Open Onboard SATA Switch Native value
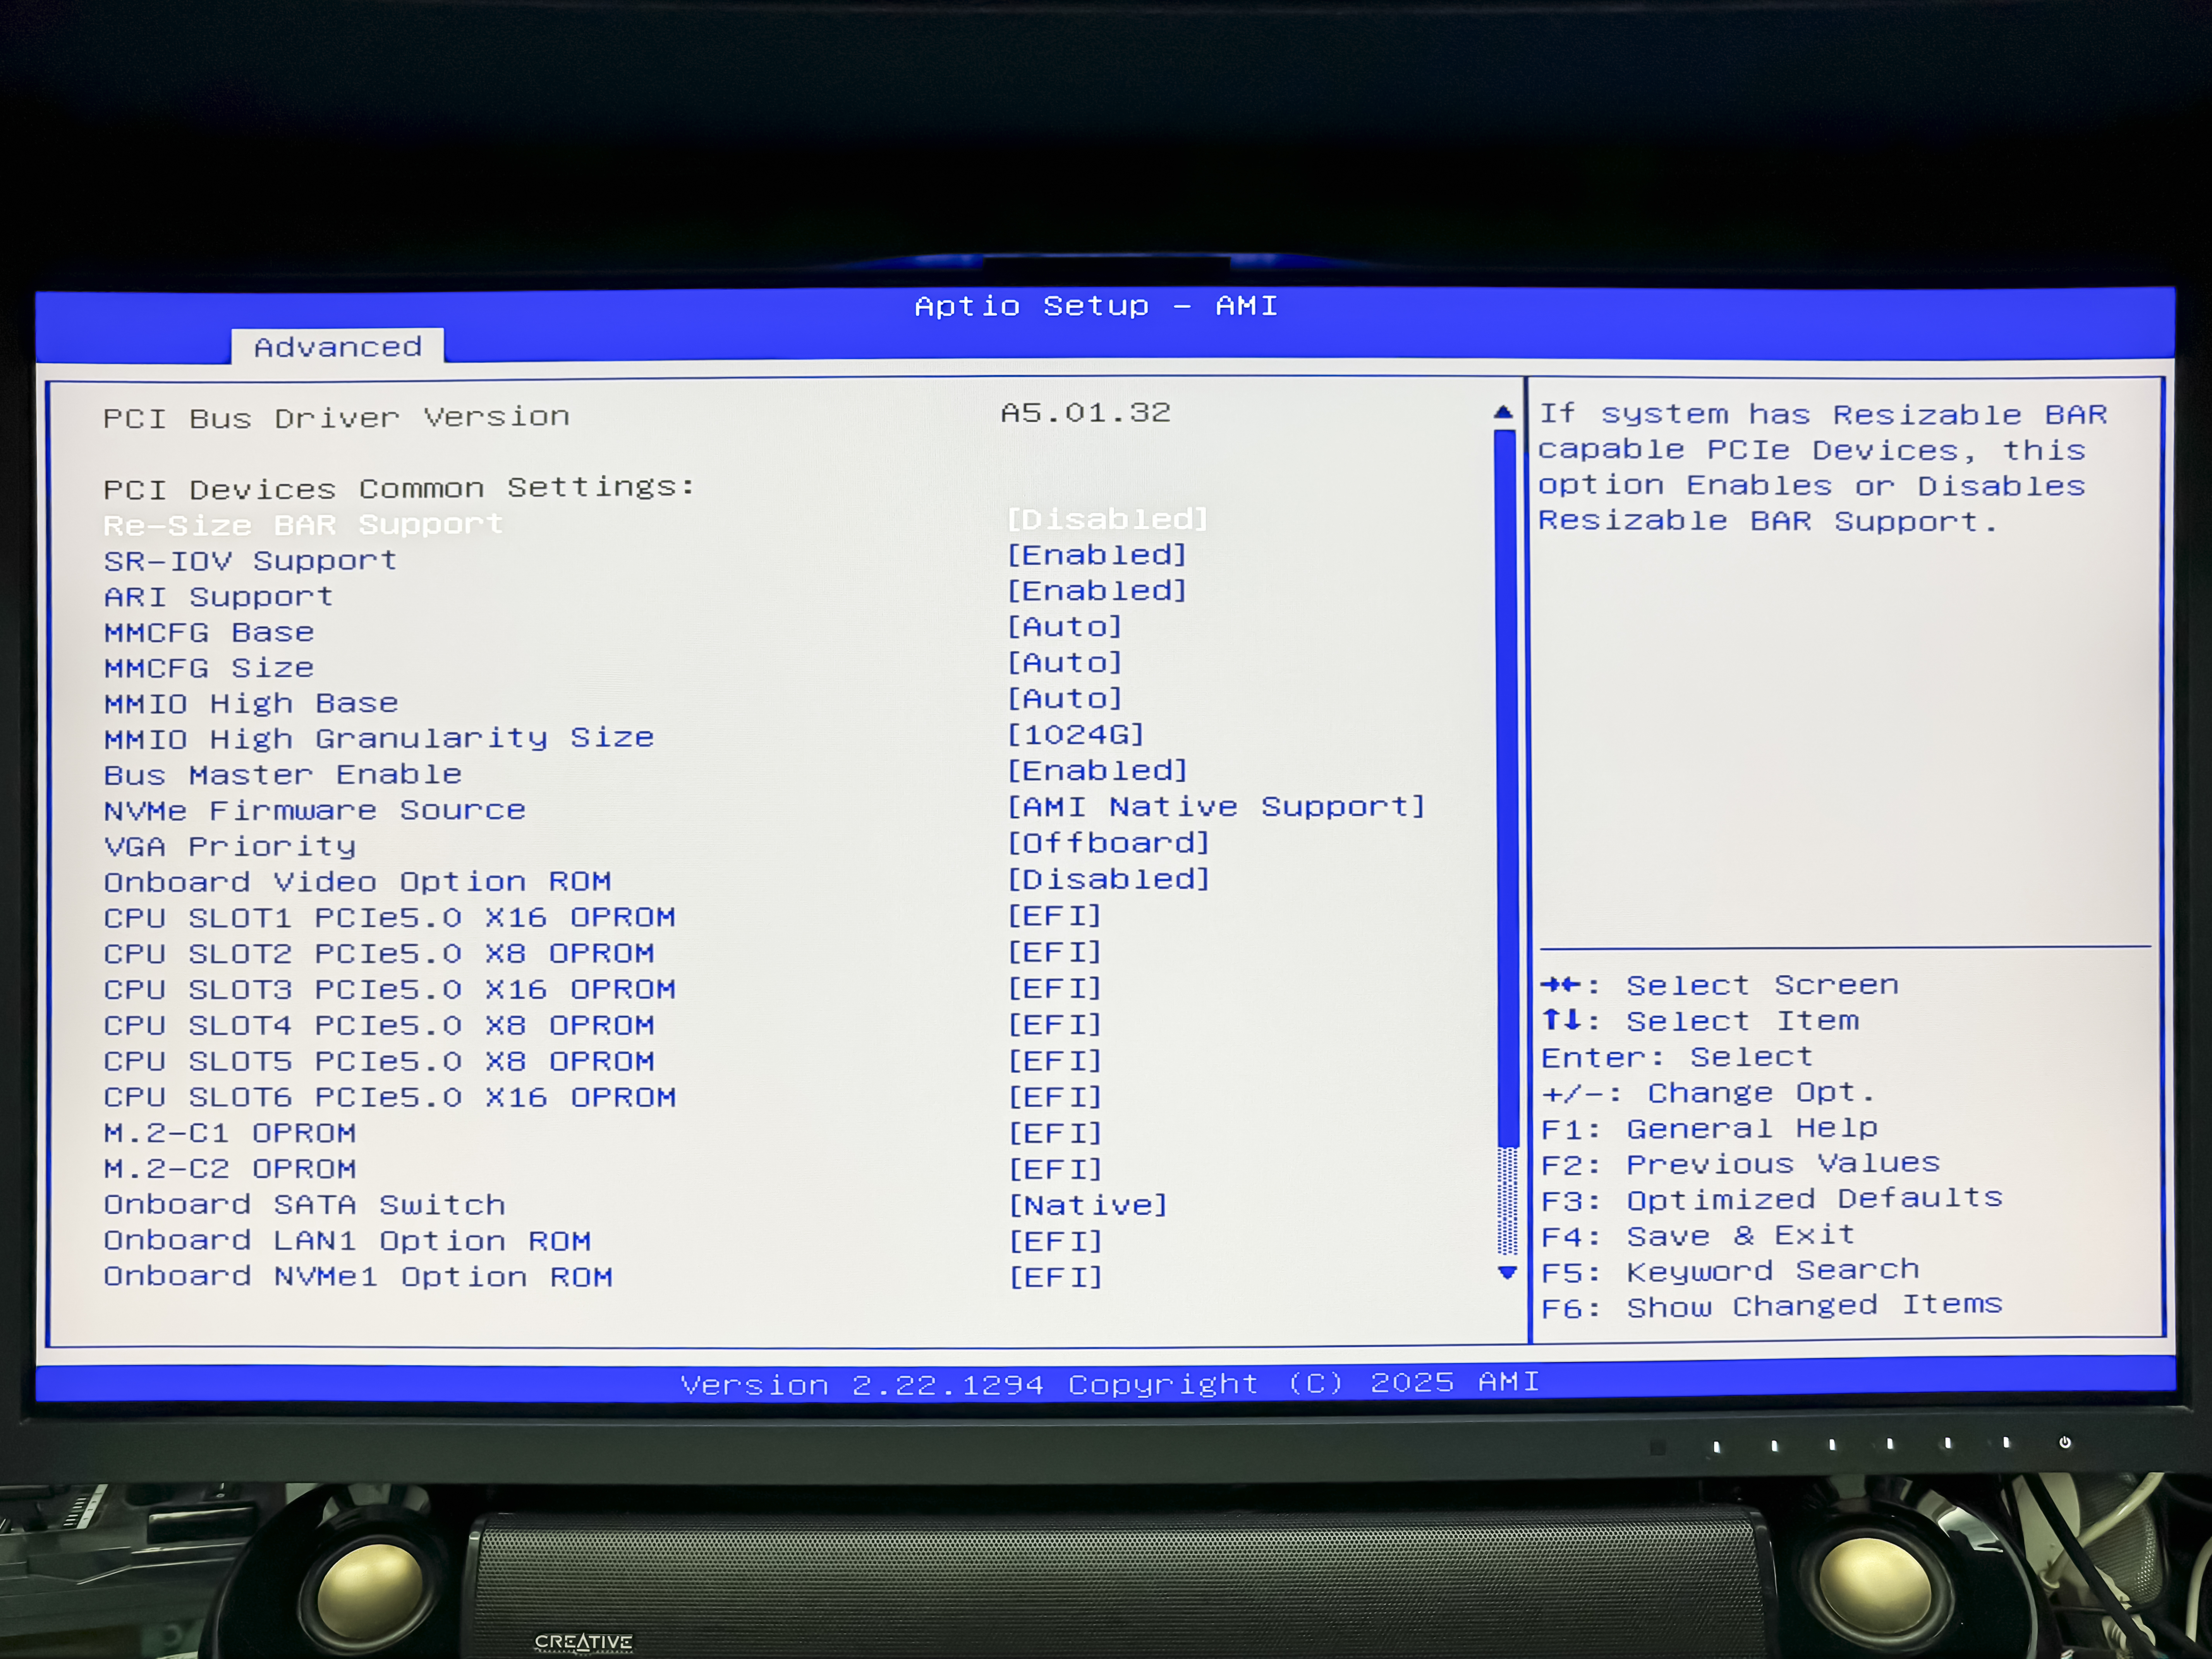 (1088, 1205)
